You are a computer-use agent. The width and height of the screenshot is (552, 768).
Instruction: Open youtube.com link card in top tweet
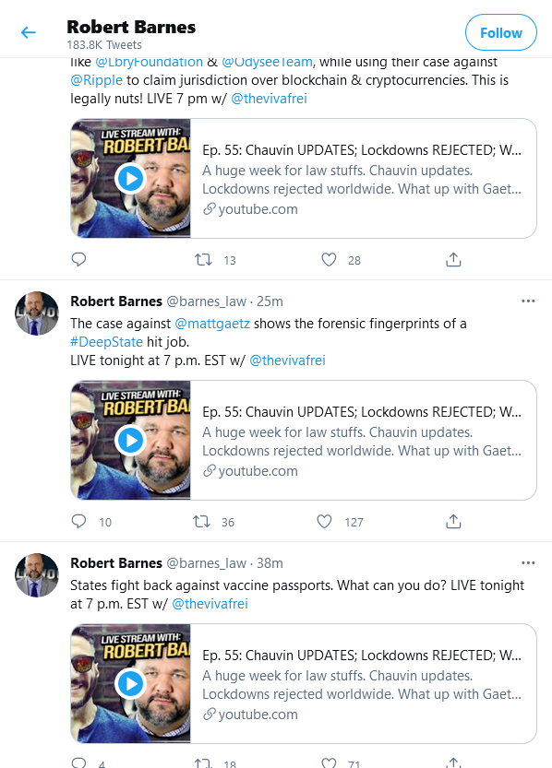click(304, 178)
